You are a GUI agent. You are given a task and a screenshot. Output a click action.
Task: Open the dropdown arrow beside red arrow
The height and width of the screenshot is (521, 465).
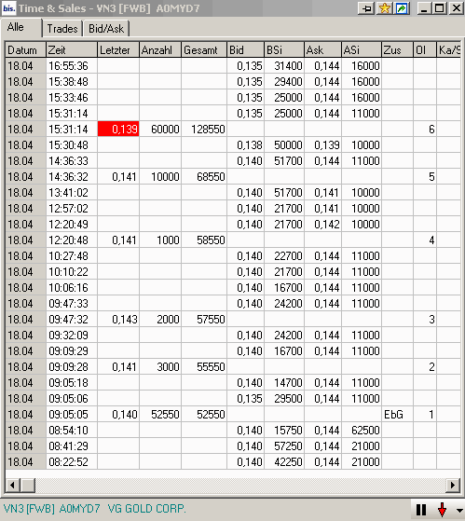click(x=459, y=511)
